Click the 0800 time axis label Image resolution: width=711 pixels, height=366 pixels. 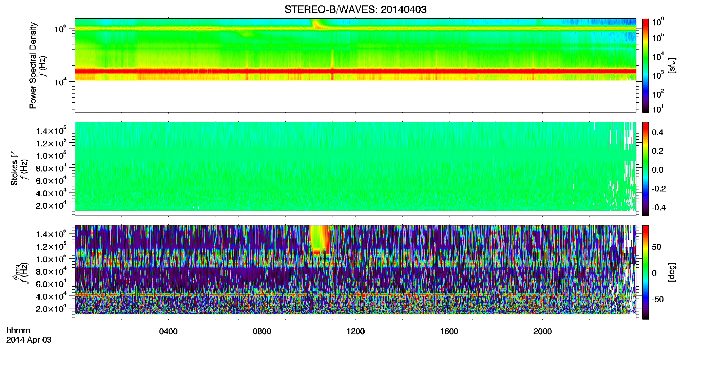pyautogui.click(x=262, y=331)
